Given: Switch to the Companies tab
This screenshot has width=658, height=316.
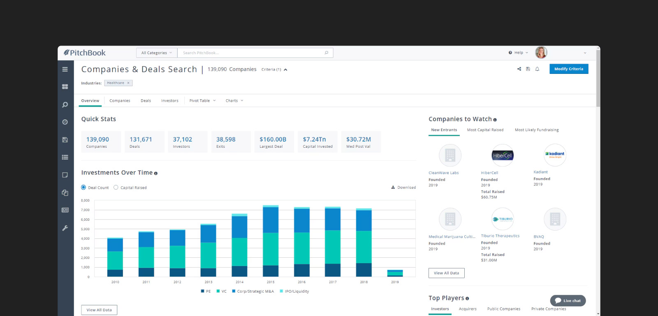Looking at the screenshot, I should click(120, 101).
